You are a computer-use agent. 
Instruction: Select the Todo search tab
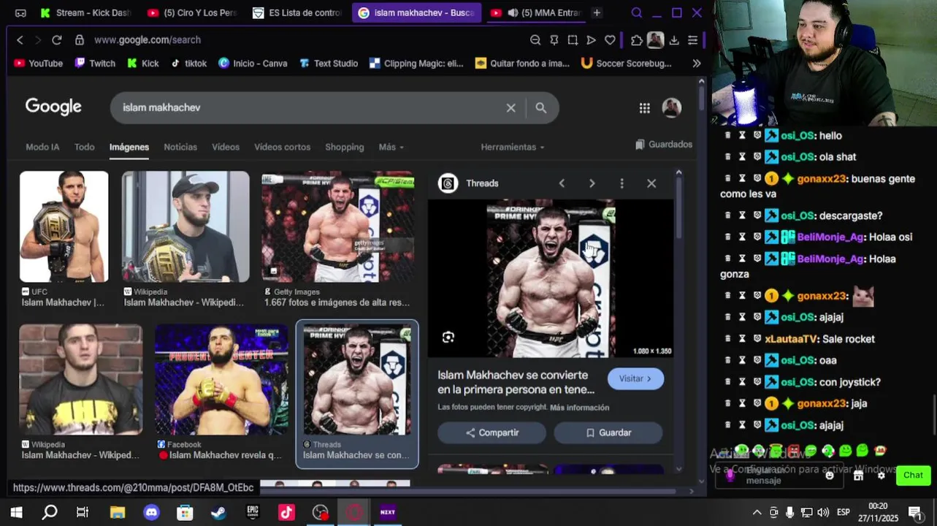(x=84, y=147)
